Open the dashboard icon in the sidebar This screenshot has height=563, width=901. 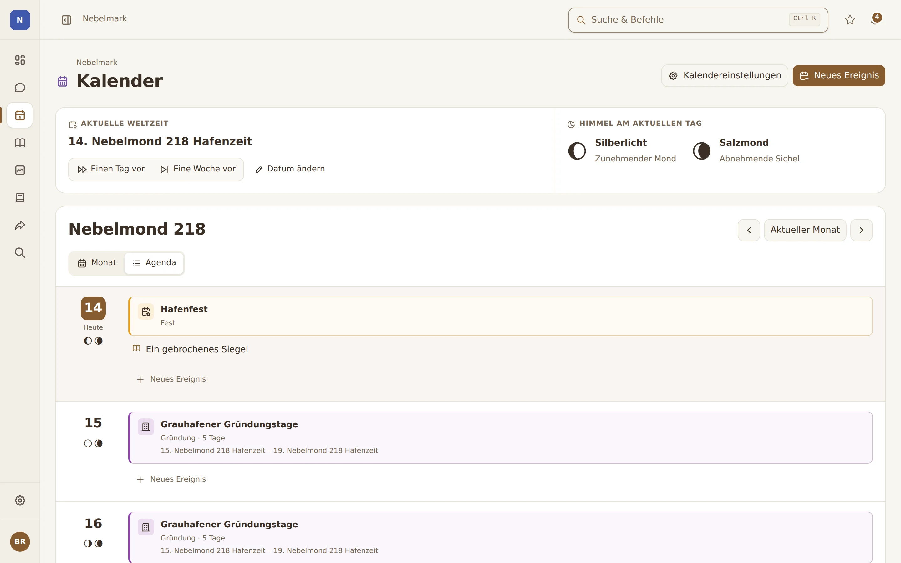pos(20,60)
